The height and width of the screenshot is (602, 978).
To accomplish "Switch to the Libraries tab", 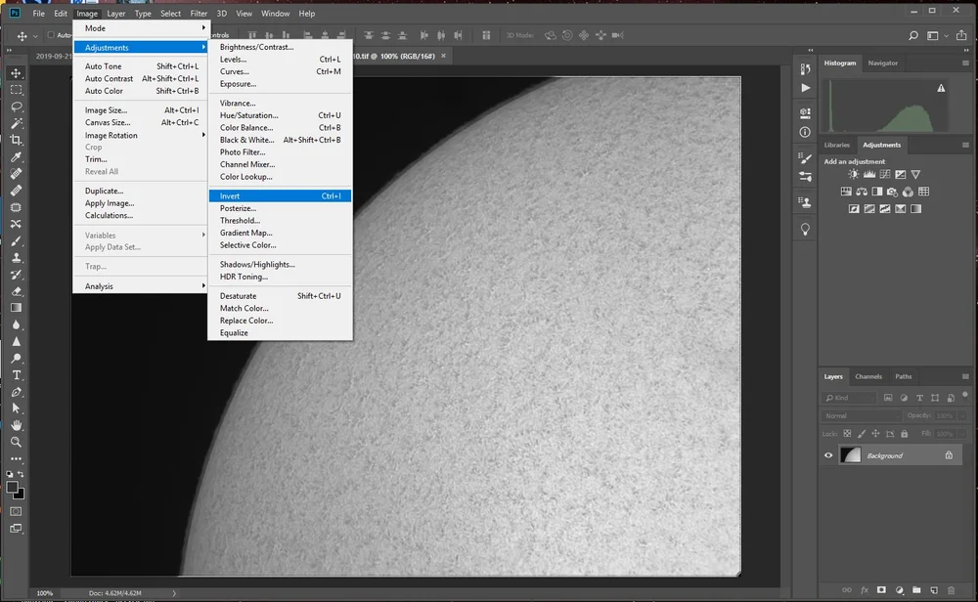I will coord(836,145).
